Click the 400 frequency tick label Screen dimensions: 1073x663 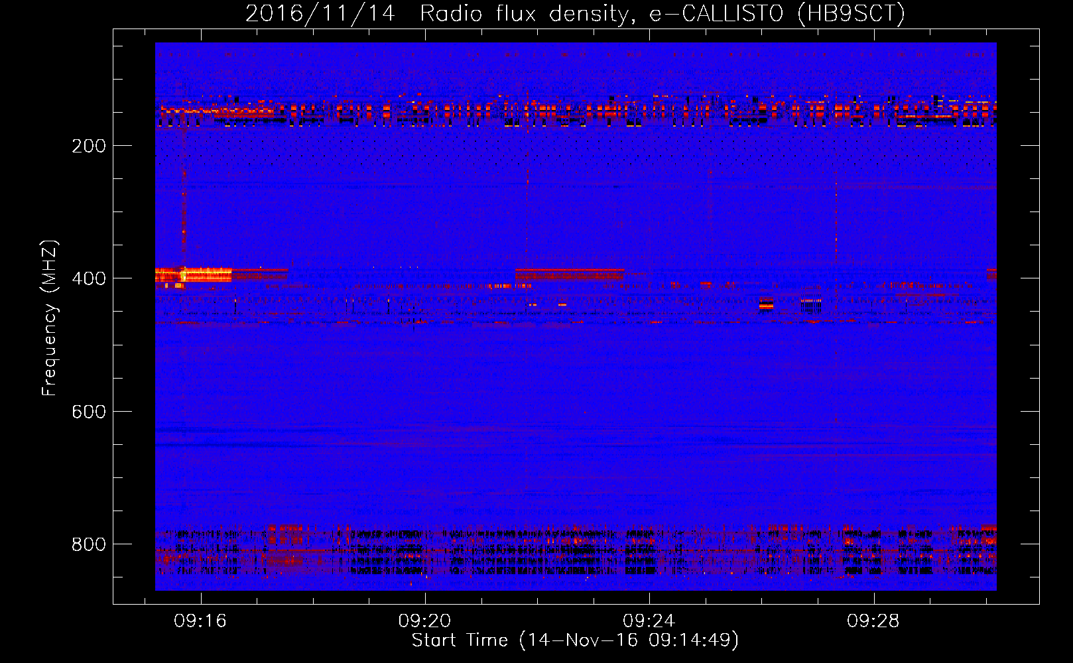[89, 278]
